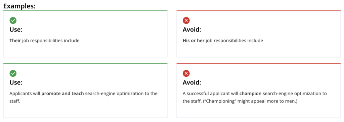Click the second 'Avoid:' heading in the lower card

point(192,82)
